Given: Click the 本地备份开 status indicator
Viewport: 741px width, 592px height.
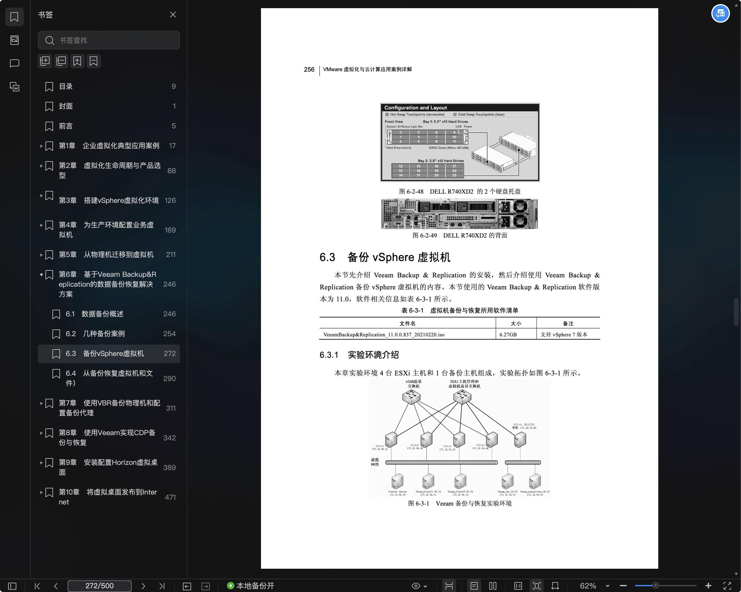Looking at the screenshot, I should 250,586.
